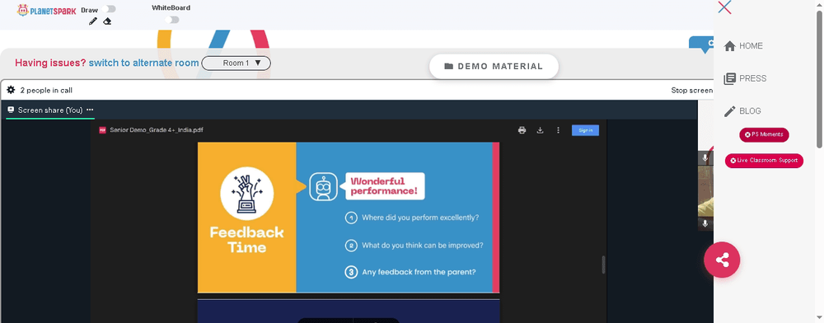
Task: Click switch to alternate room link
Action: pos(143,63)
